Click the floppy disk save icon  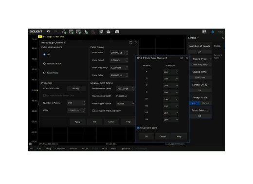click(x=101, y=31)
